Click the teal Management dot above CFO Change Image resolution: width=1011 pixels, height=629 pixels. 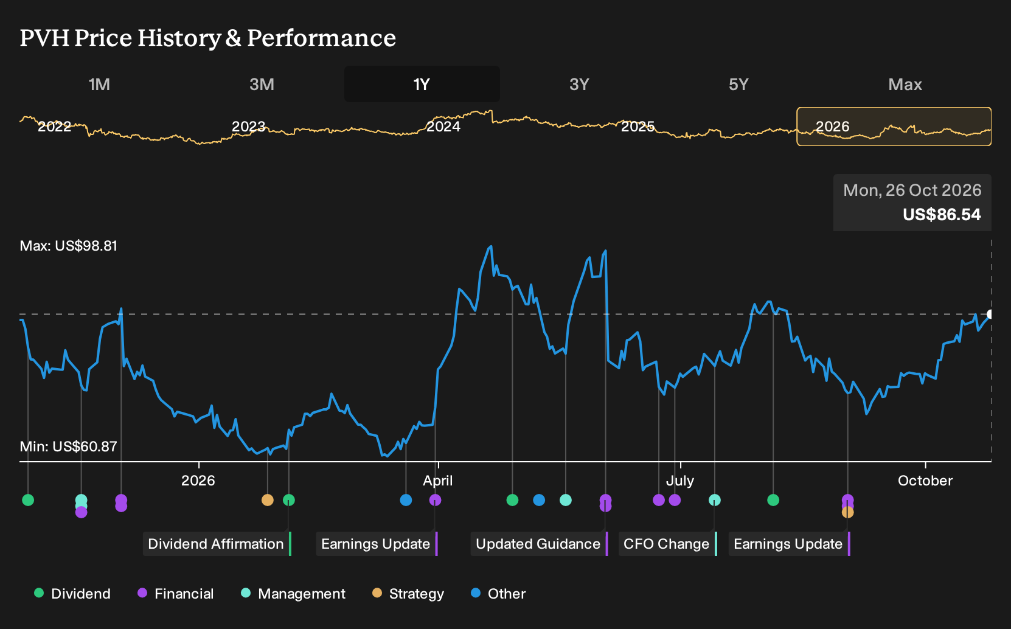(715, 500)
